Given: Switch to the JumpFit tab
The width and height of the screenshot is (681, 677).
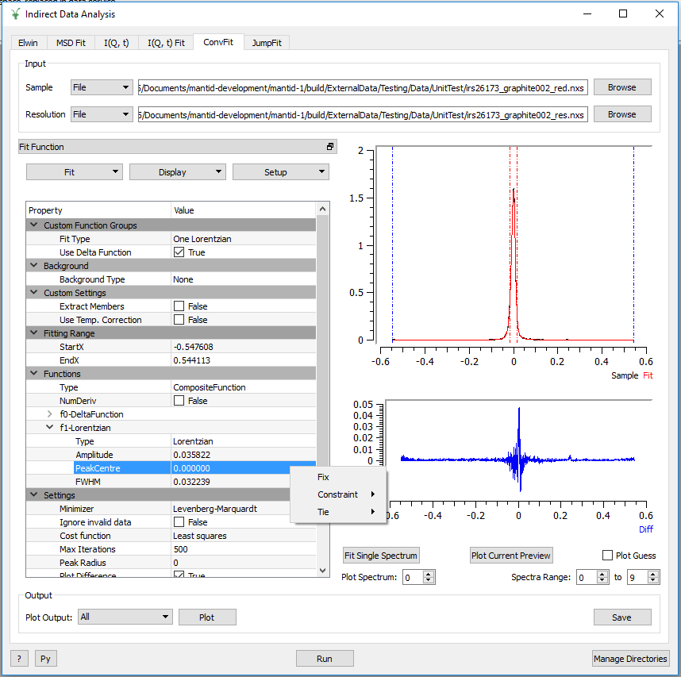Looking at the screenshot, I should click(x=267, y=43).
